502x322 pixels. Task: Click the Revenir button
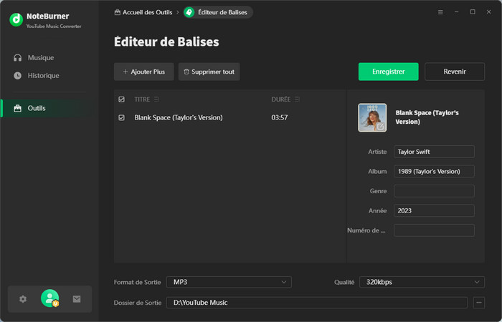[455, 72]
